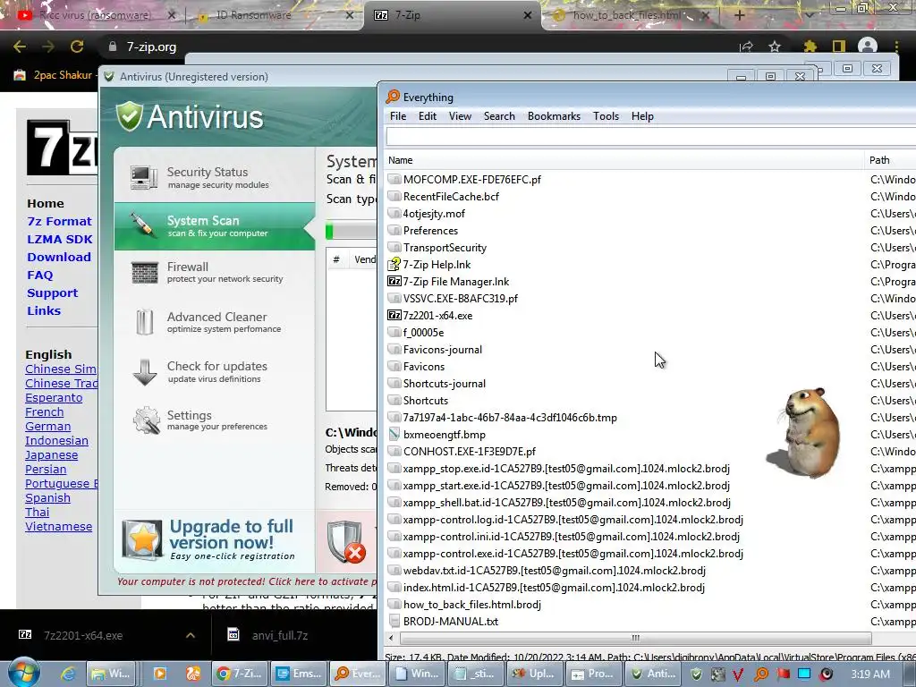
Task: Click 7z Format link on 7-zip site
Action: tap(59, 222)
